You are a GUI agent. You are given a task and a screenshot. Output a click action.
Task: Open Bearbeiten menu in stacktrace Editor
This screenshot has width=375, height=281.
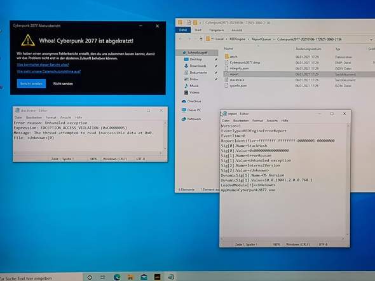click(34, 118)
